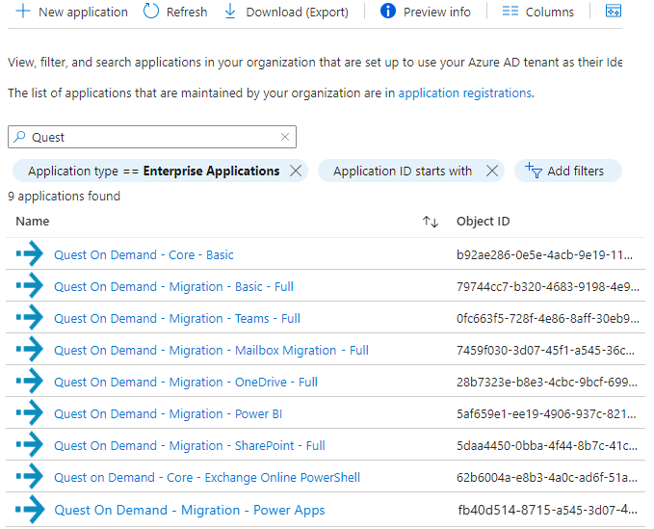Image resolution: width=654 pixels, height=529 pixels.
Task: Open the Mailbox Migration - Full application
Action: (211, 351)
